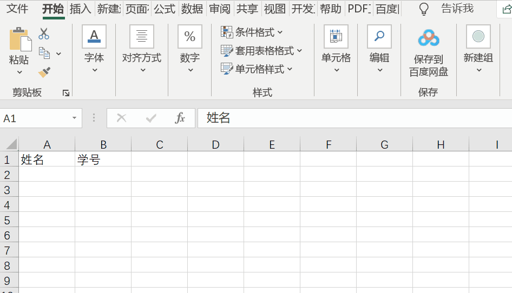Select row header 5
Image resolution: width=512 pixels, height=293 pixels.
click(9, 220)
